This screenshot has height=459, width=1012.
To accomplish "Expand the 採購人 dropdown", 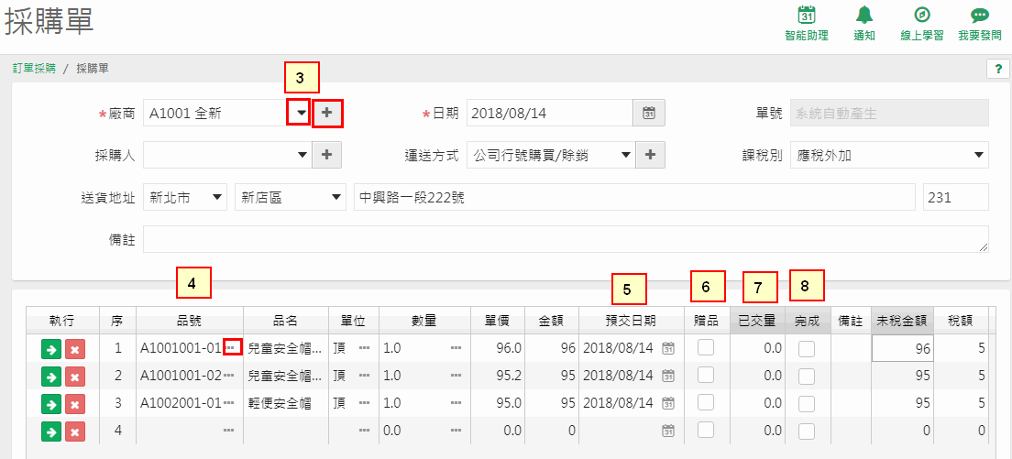I will click(x=302, y=155).
